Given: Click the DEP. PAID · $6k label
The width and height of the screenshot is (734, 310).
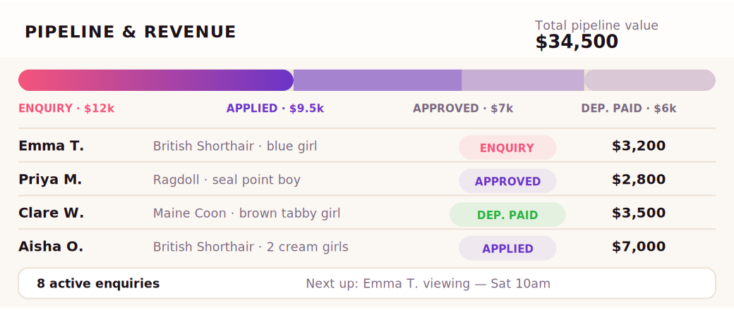Looking at the screenshot, I should point(629,108).
